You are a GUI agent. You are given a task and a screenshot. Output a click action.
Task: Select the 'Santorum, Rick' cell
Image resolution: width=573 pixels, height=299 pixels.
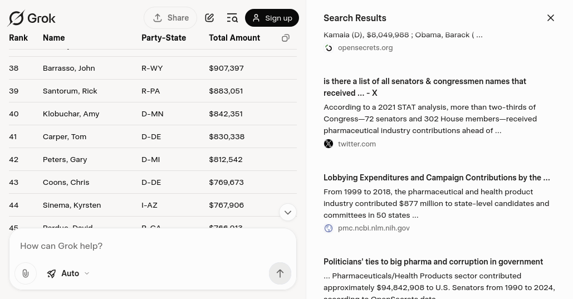(x=70, y=91)
